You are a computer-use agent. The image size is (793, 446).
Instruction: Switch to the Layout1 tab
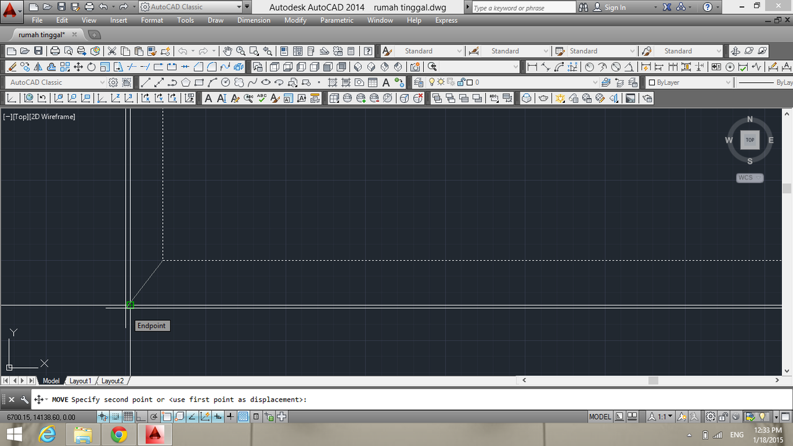click(81, 381)
